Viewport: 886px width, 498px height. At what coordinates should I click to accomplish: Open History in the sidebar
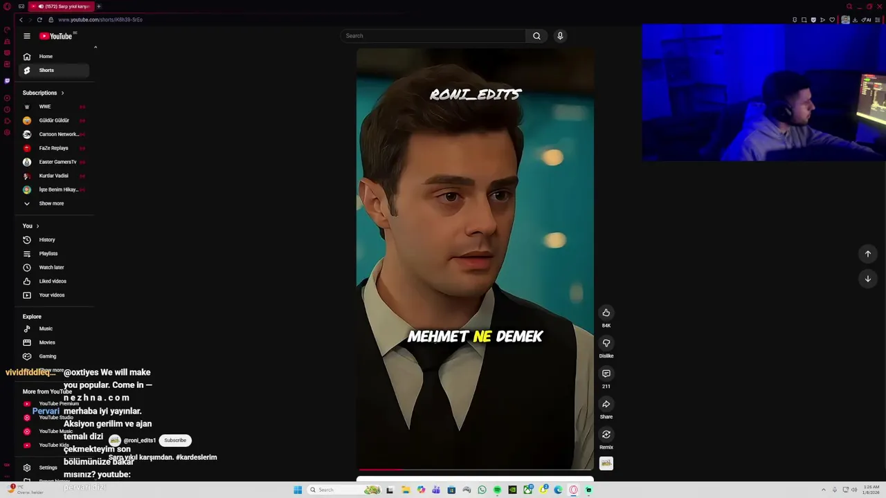click(x=54, y=239)
